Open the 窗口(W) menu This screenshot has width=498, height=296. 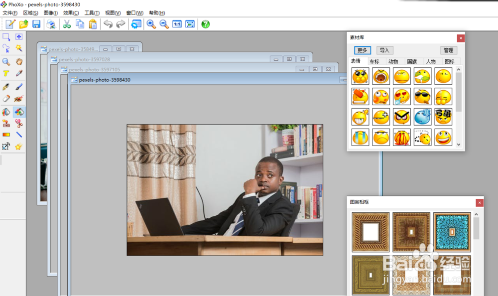134,13
